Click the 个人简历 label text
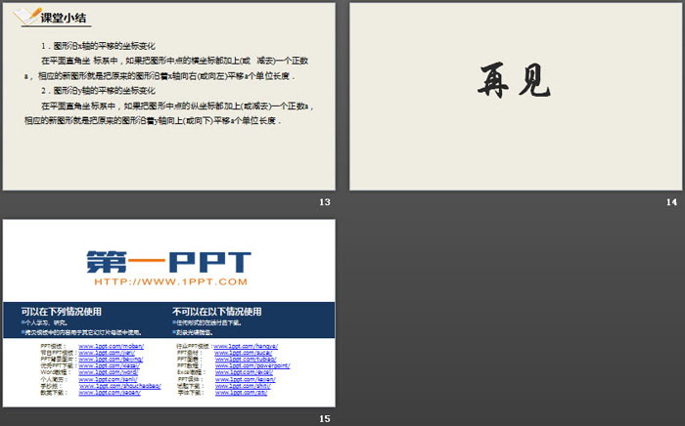685x426 pixels. [52, 379]
